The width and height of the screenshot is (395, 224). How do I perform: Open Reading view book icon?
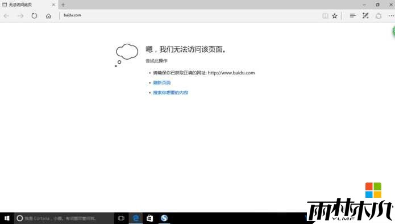(x=325, y=16)
